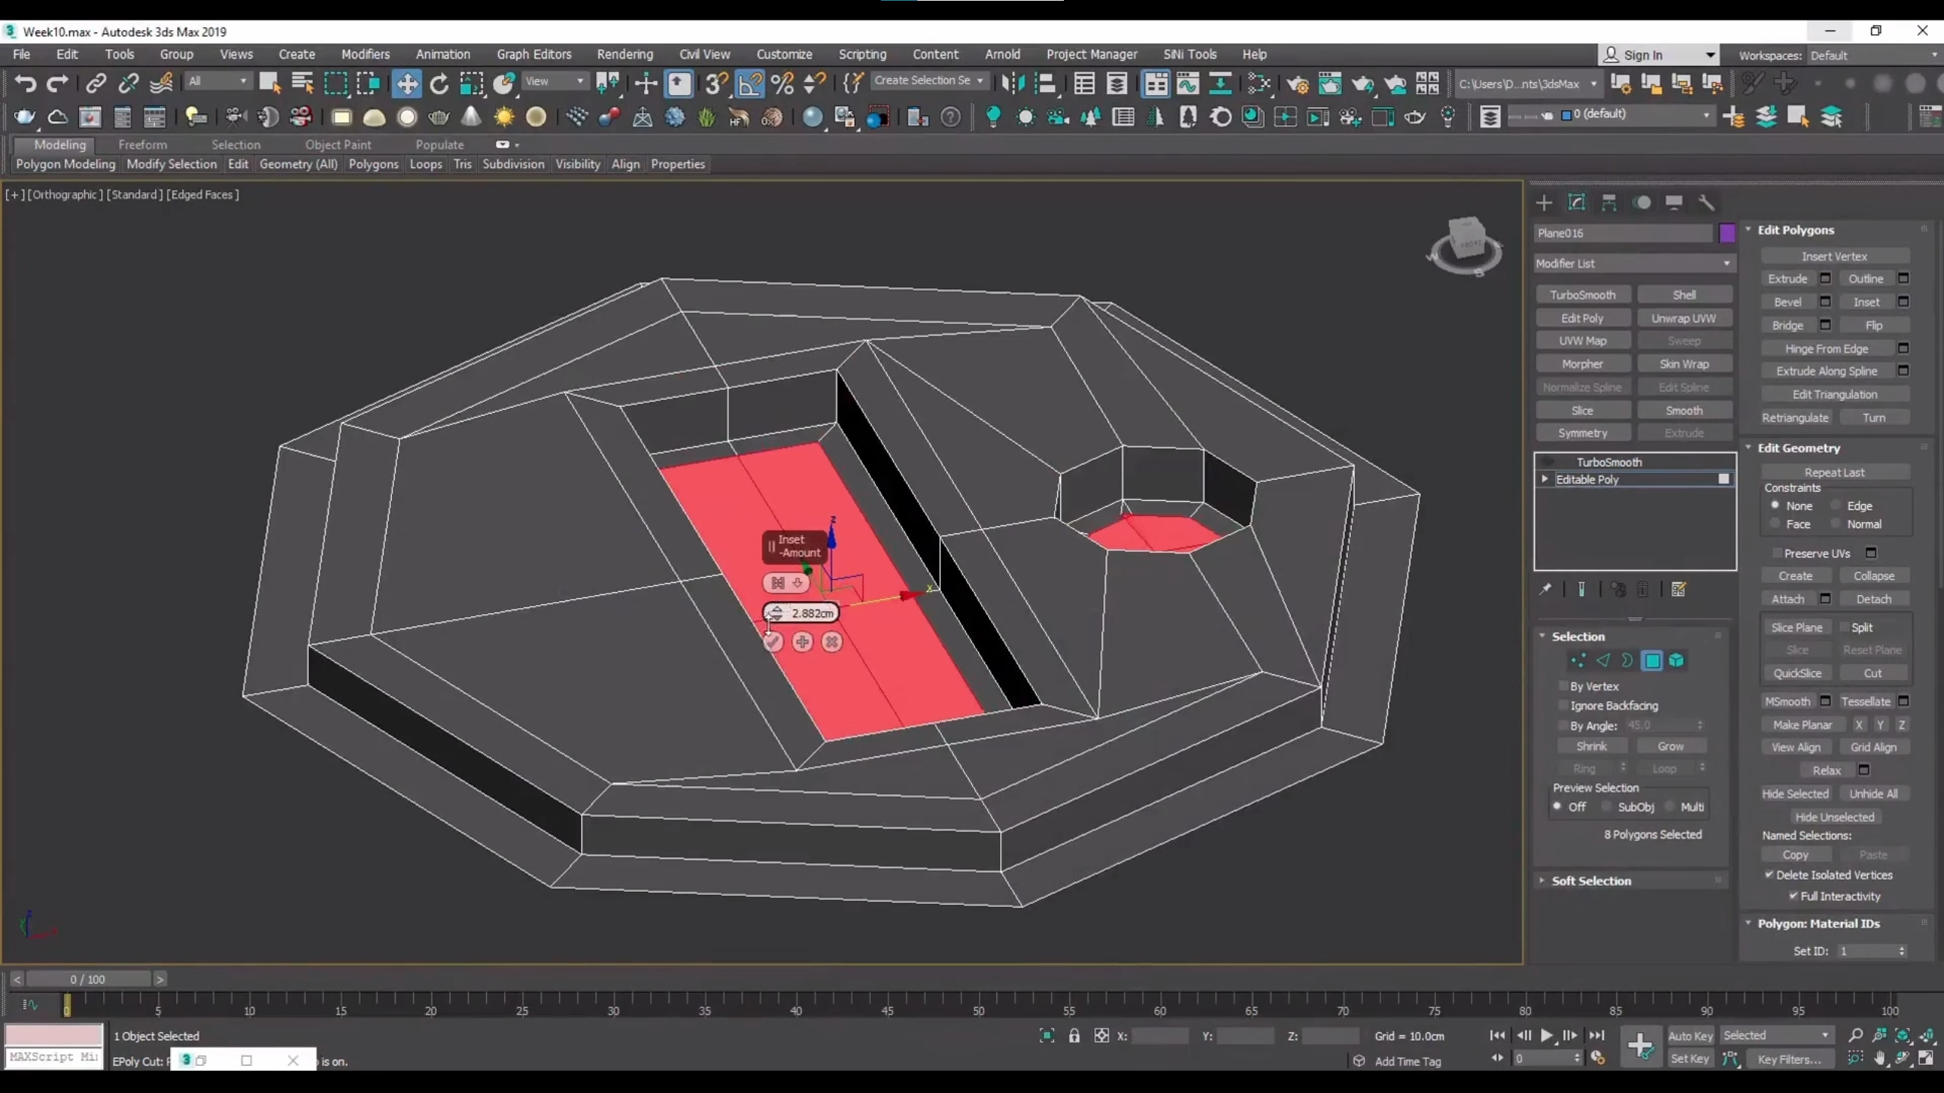Image resolution: width=1944 pixels, height=1093 pixels.
Task: Click the Undo arrow icon
Action: [x=25, y=83]
